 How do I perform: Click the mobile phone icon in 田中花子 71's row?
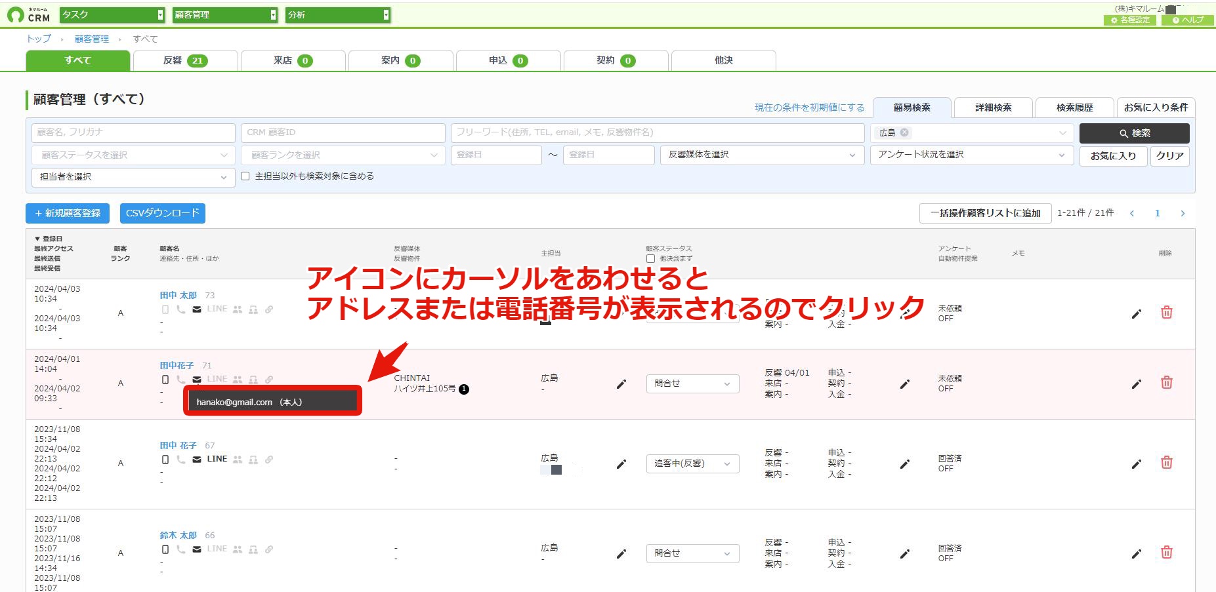[x=165, y=380]
